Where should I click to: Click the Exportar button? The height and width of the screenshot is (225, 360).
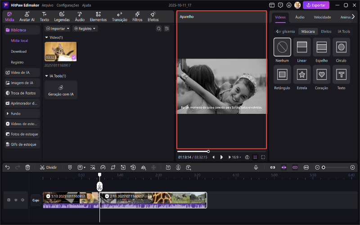click(x=316, y=5)
